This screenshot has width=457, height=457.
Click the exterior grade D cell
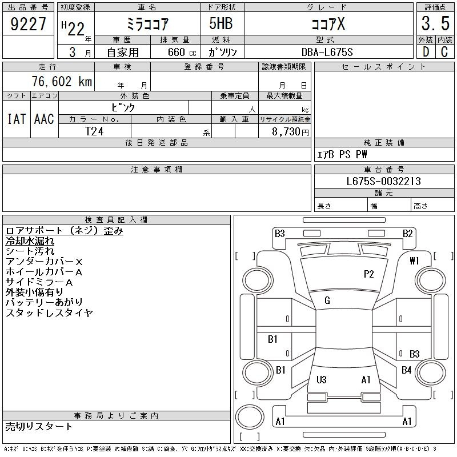(x=426, y=51)
